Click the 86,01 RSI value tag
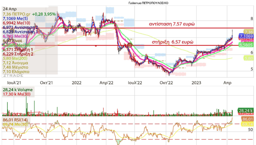Image resolution: width=256 pixels, height=145 pixels. tap(246, 118)
